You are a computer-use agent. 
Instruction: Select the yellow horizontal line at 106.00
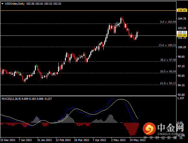88,11
